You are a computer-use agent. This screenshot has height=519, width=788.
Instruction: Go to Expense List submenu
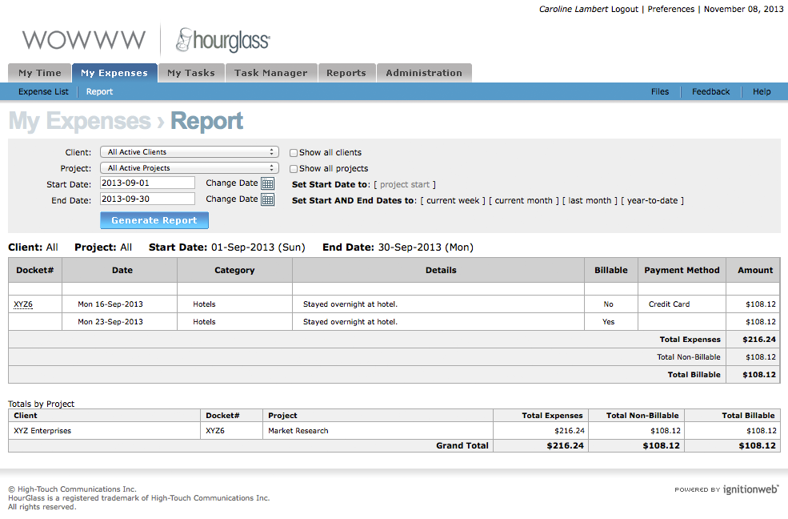tap(43, 91)
